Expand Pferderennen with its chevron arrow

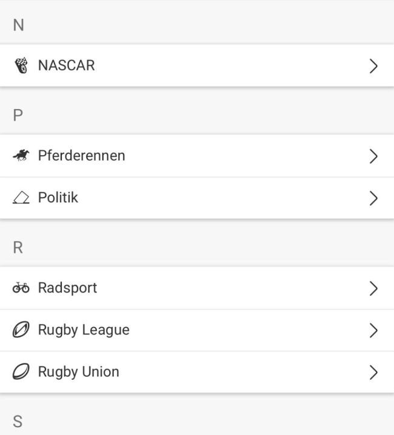[373, 156]
